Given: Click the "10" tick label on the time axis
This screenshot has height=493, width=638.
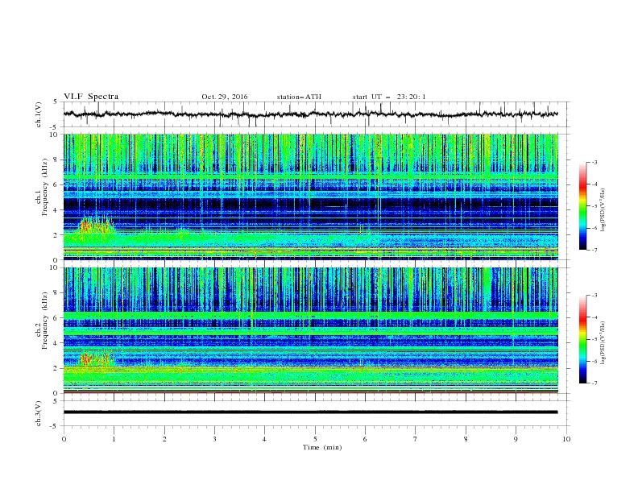Looking at the screenshot, I should click(x=566, y=439).
